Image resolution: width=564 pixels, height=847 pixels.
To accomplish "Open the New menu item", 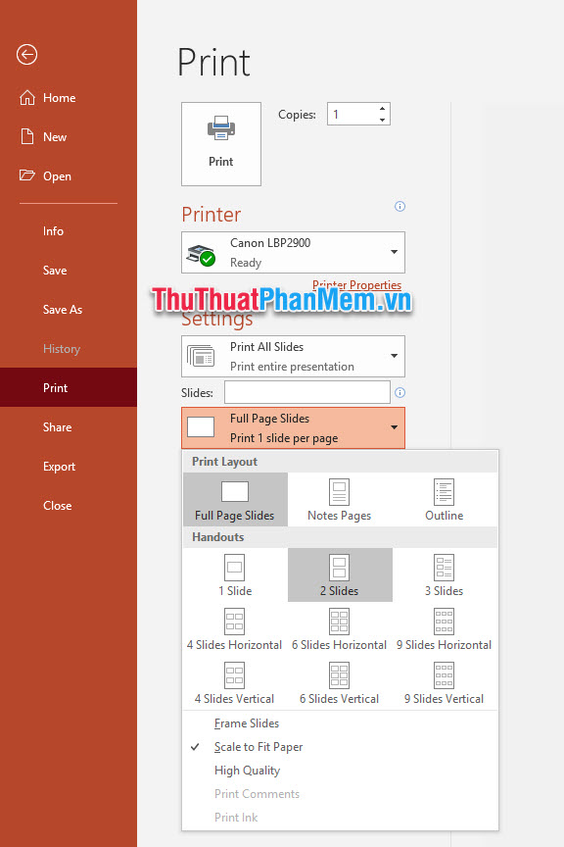I will [69, 136].
